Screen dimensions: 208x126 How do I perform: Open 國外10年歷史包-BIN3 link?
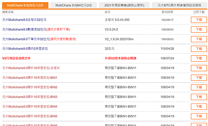click(x=30, y=97)
